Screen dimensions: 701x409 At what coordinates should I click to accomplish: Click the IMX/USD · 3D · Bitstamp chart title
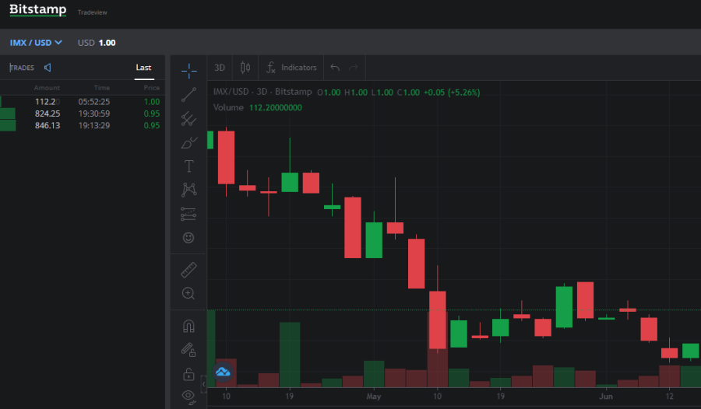click(262, 92)
